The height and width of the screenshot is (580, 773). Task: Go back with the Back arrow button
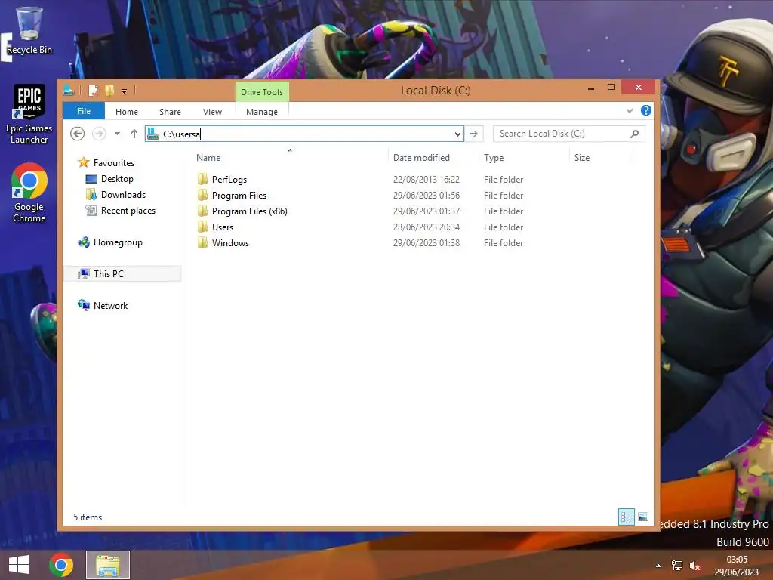[78, 134]
